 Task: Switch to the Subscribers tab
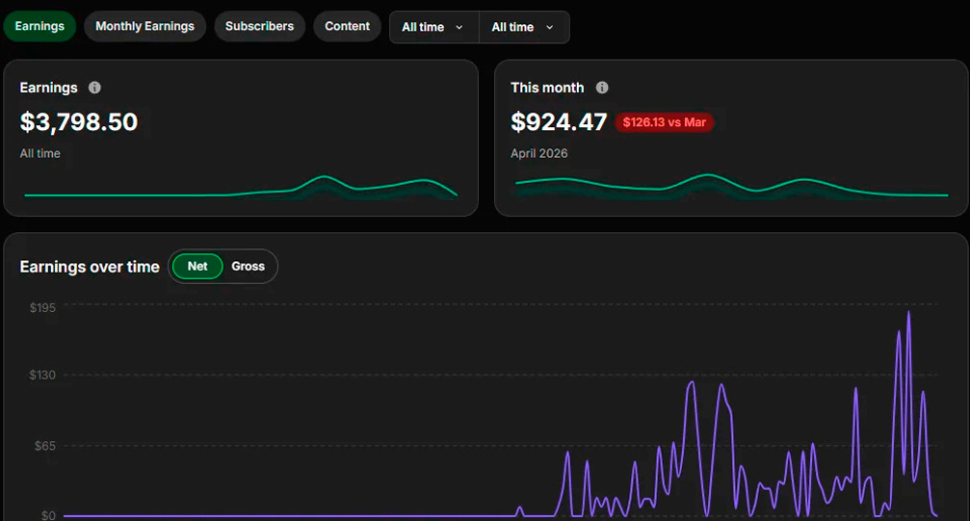(259, 27)
